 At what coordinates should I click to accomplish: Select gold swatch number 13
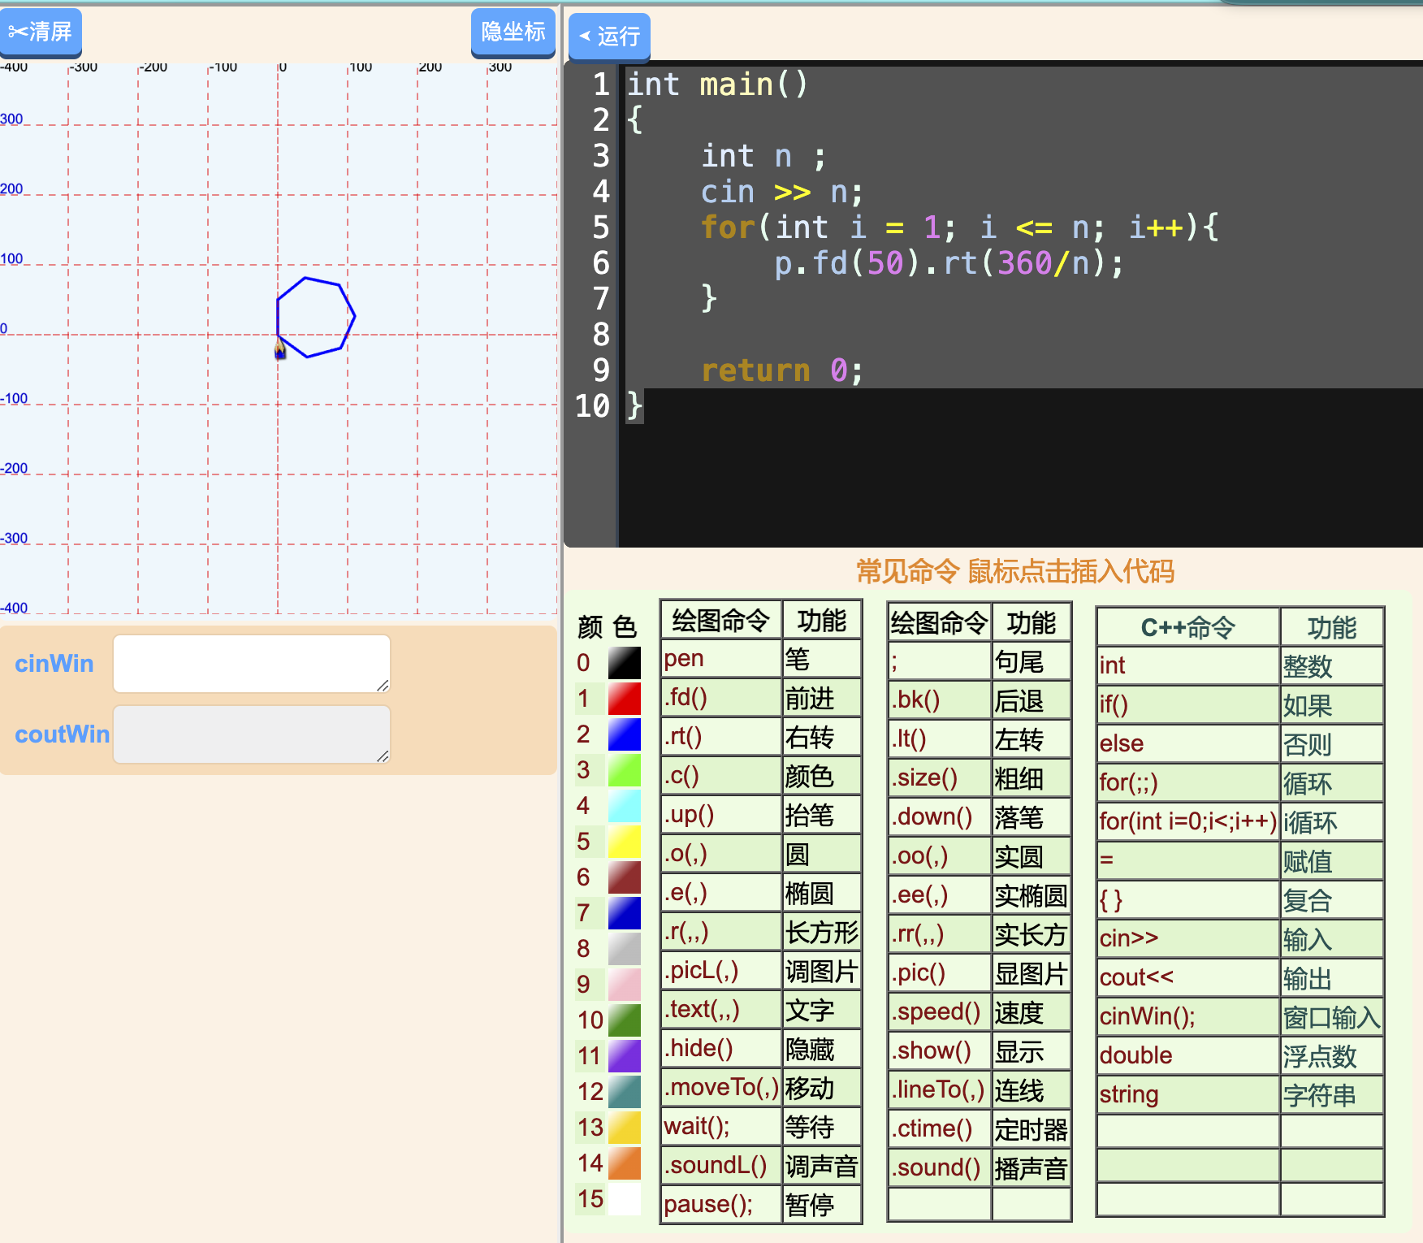pyautogui.click(x=625, y=1128)
